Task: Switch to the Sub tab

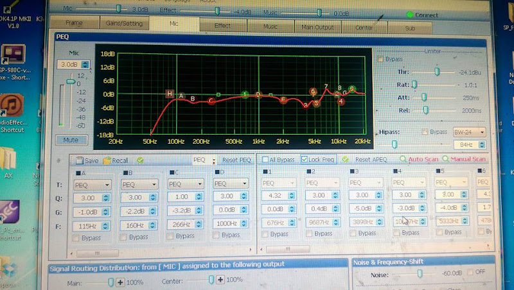Action: coord(410,28)
